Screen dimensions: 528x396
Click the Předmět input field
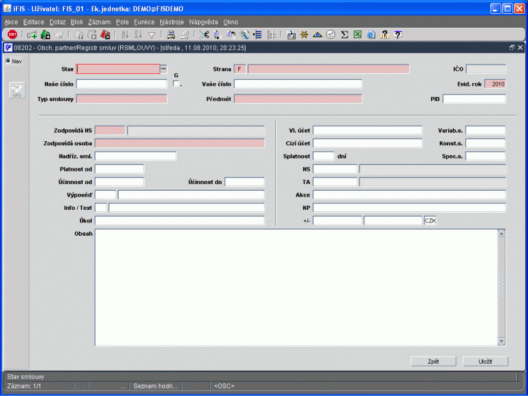(298, 99)
